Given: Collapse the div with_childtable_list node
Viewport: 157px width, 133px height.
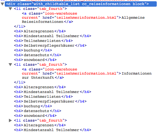Looking at the screenshot, I should tap(2, 4).
